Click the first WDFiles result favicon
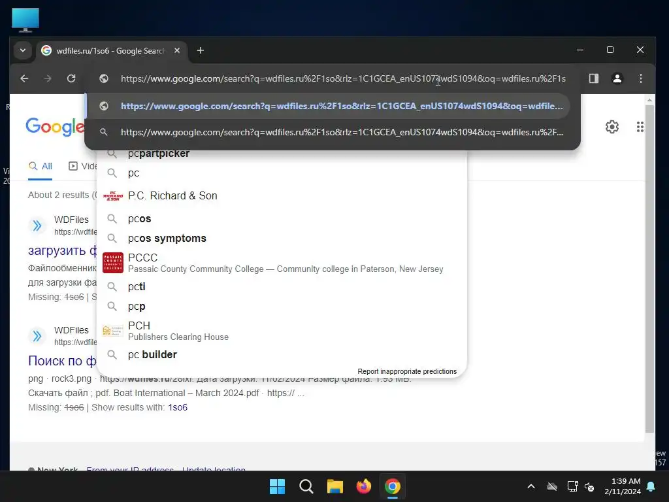 pyautogui.click(x=37, y=226)
